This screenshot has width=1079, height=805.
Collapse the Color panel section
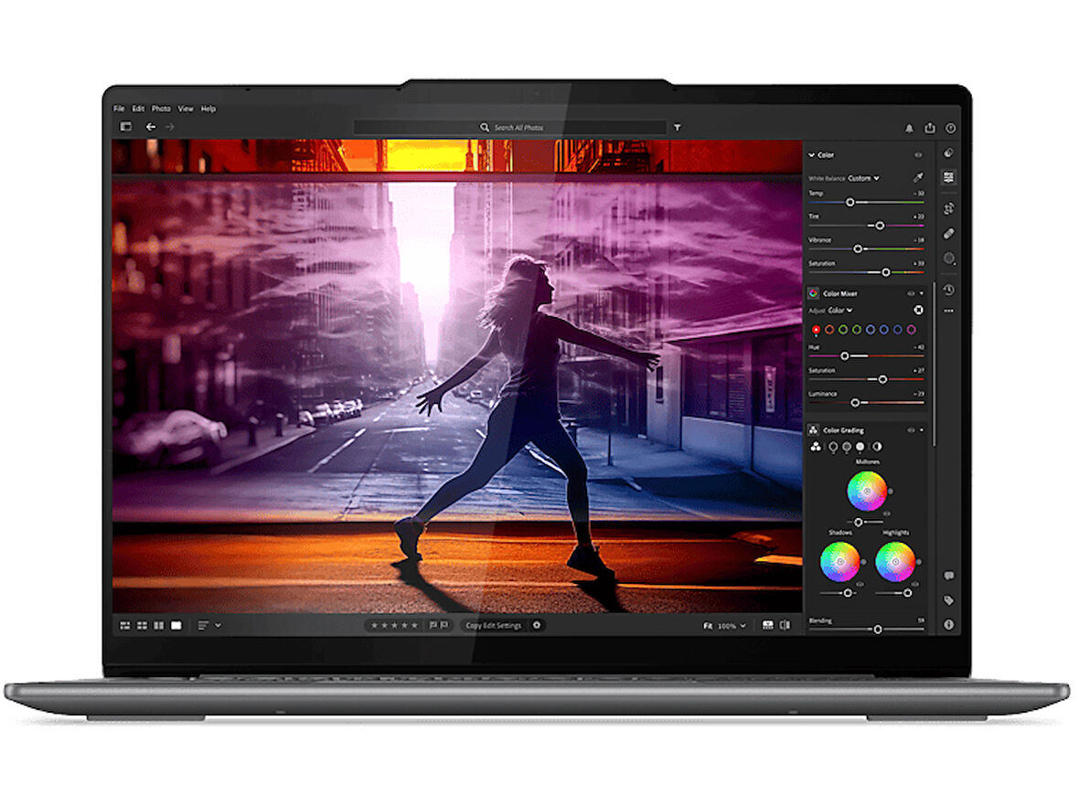coord(811,155)
